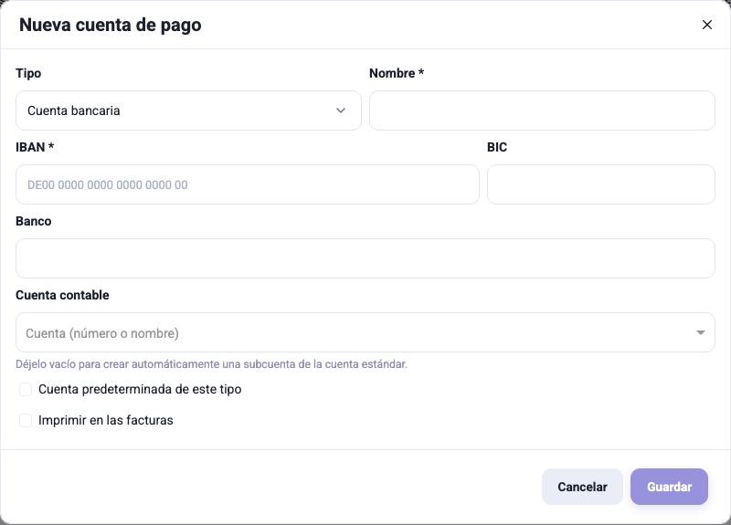Click the Cancelar button
This screenshot has width=731, height=525.
(582, 487)
